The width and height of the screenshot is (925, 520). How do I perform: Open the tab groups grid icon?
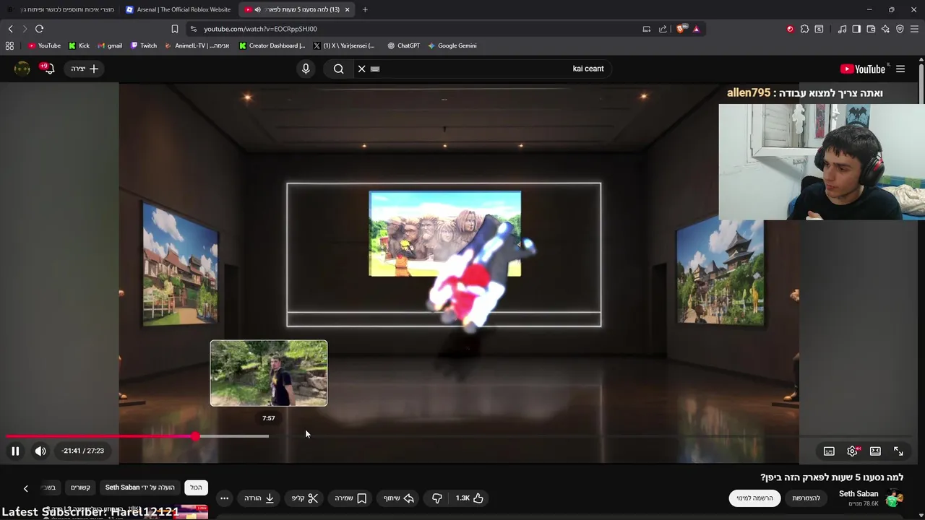[9, 45]
